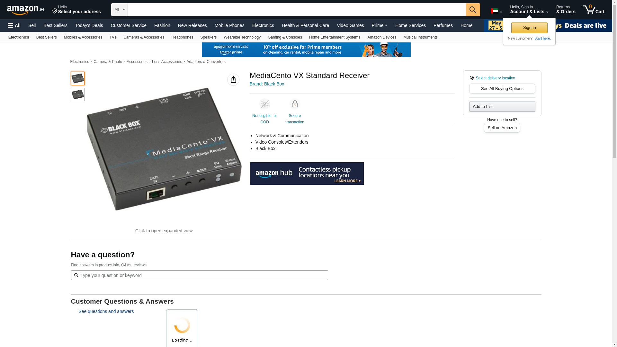Click the question or keyword input field
The image size is (617, 347).
(x=199, y=275)
